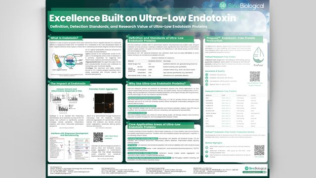Click the Induces Immune and Inflammatory Responses subheading
Image resolution: width=316 pixels, height=178 pixels.
tap(67, 90)
